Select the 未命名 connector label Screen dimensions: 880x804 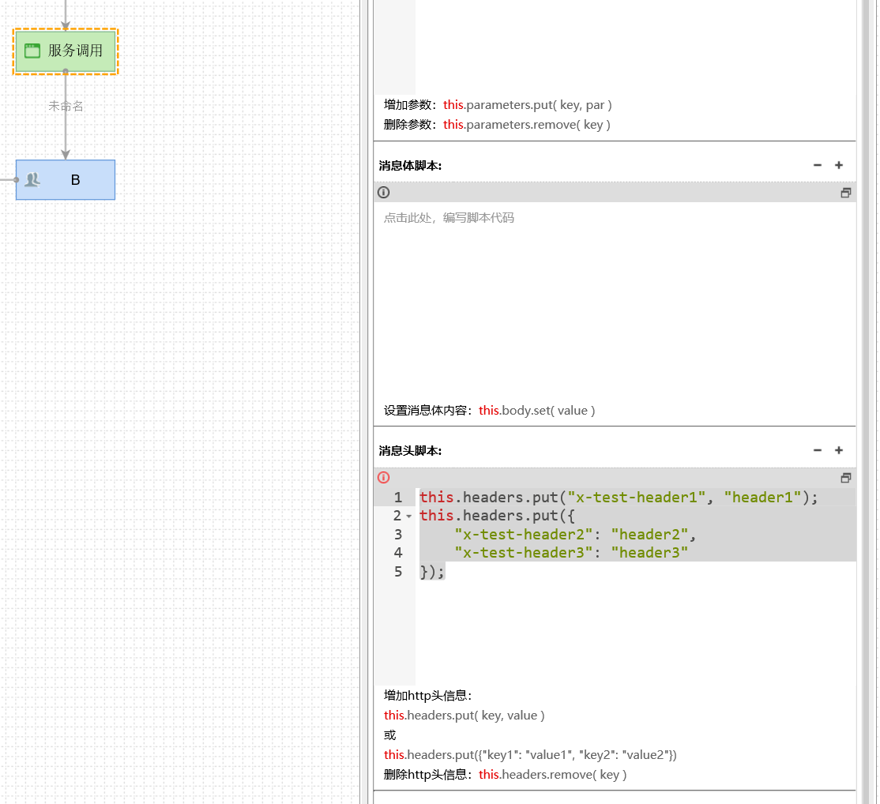66,106
